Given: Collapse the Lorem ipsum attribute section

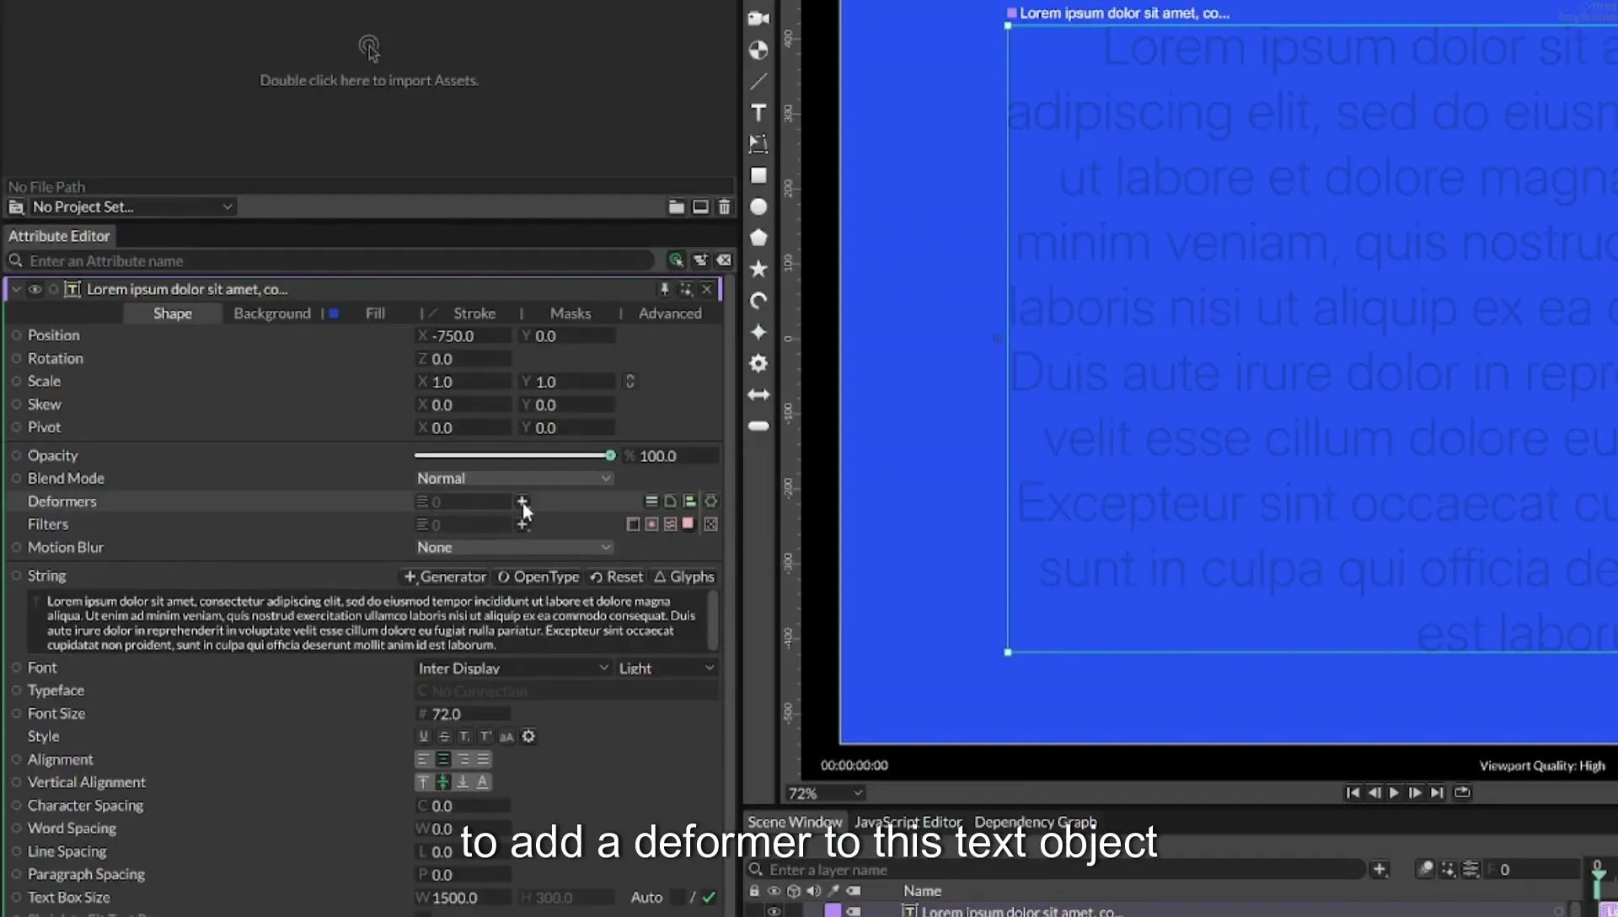Looking at the screenshot, I should coord(15,289).
